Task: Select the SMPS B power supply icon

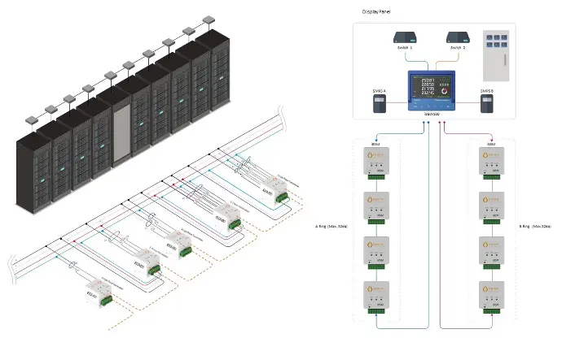Action: click(x=488, y=102)
